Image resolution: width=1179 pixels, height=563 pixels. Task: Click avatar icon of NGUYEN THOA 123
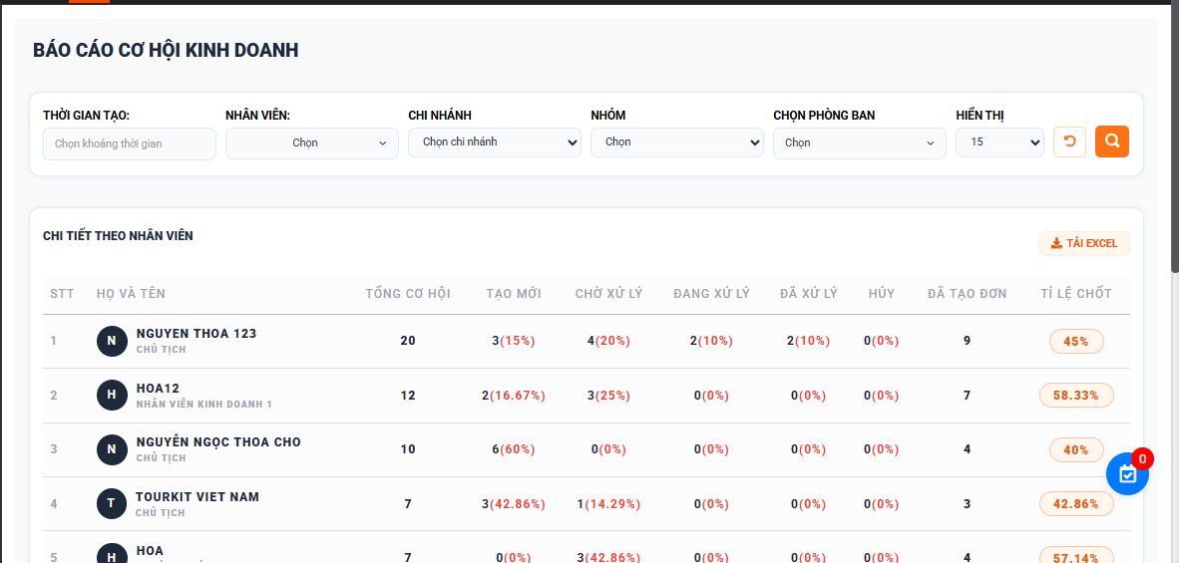(112, 341)
